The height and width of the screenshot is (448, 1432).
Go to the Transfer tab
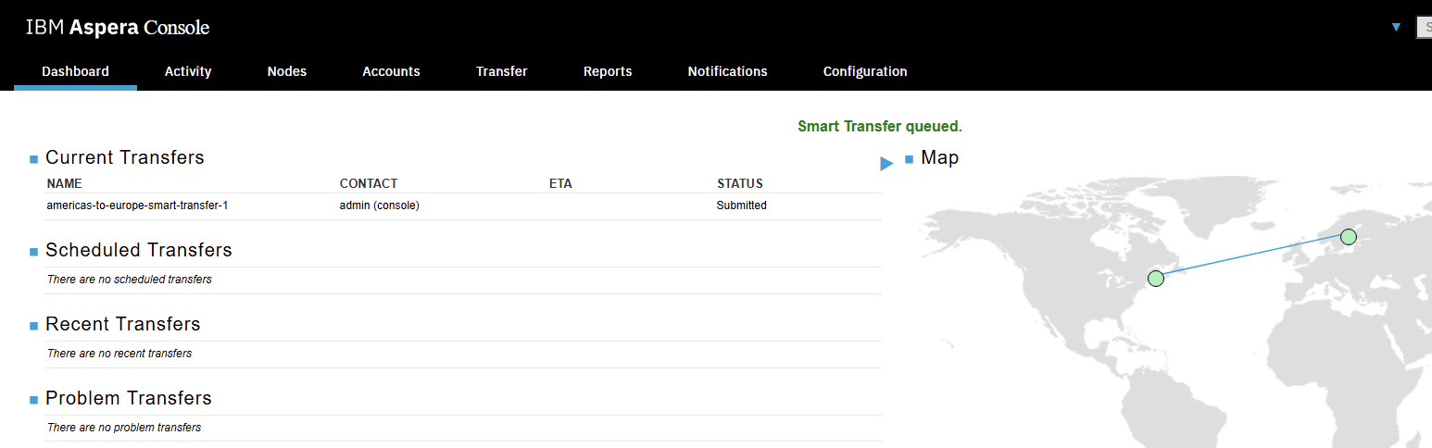coord(501,71)
